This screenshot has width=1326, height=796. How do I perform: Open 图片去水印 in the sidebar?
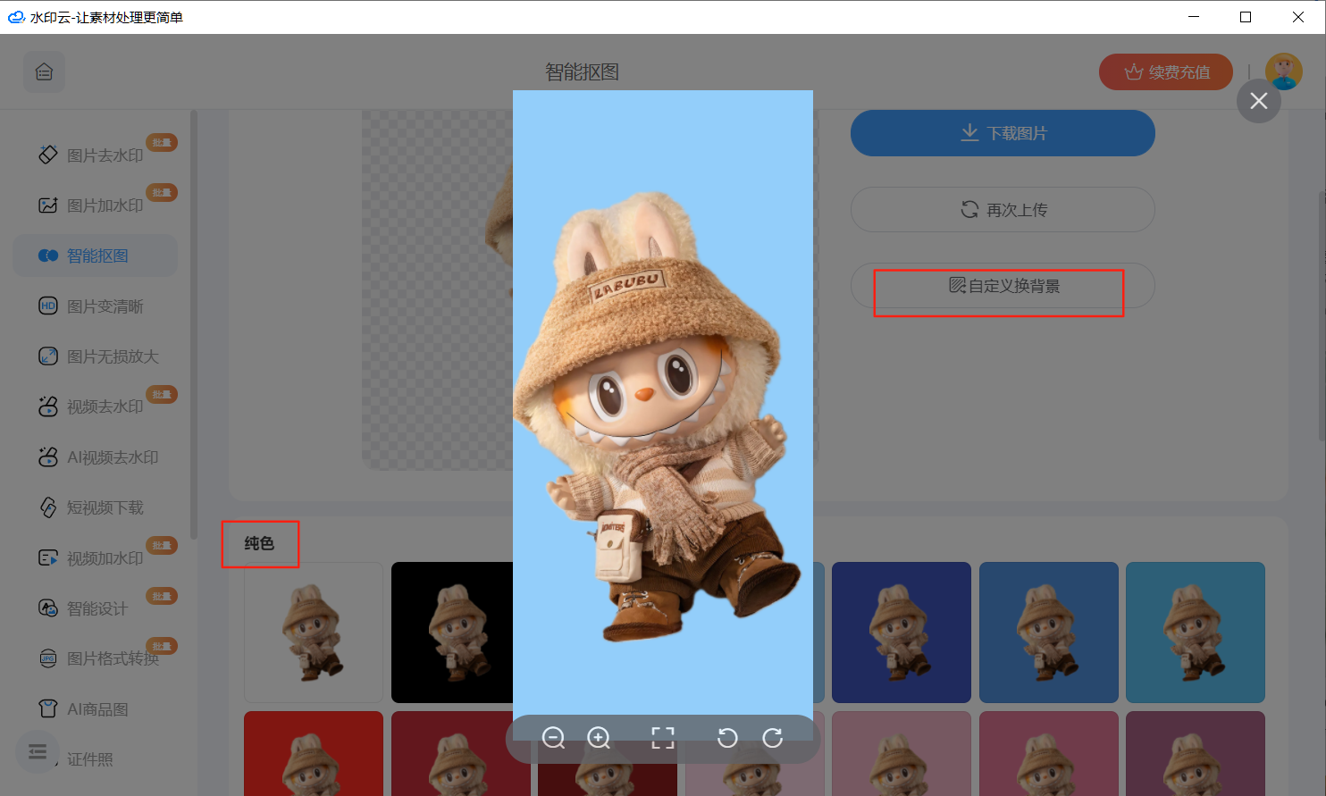[95, 155]
